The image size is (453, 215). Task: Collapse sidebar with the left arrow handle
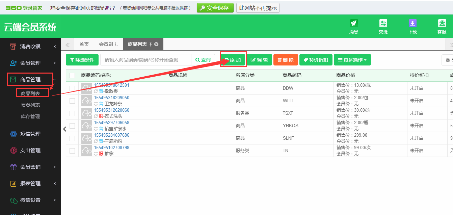[64, 129]
